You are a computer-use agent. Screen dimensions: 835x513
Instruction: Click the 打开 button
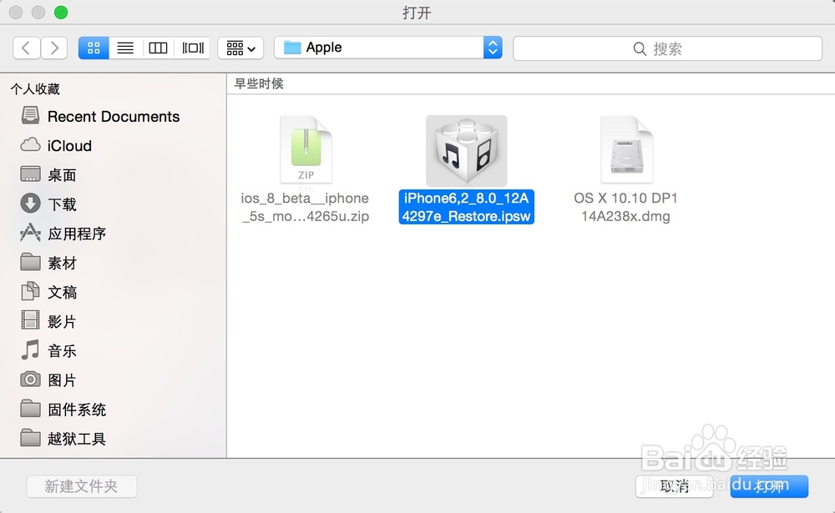[767, 486]
